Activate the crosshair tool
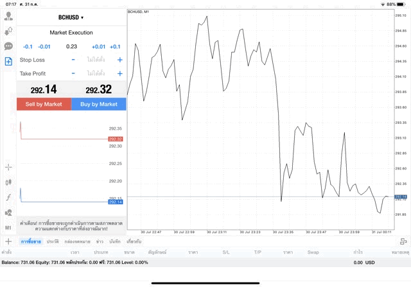411x287 pixels. click(x=8, y=167)
